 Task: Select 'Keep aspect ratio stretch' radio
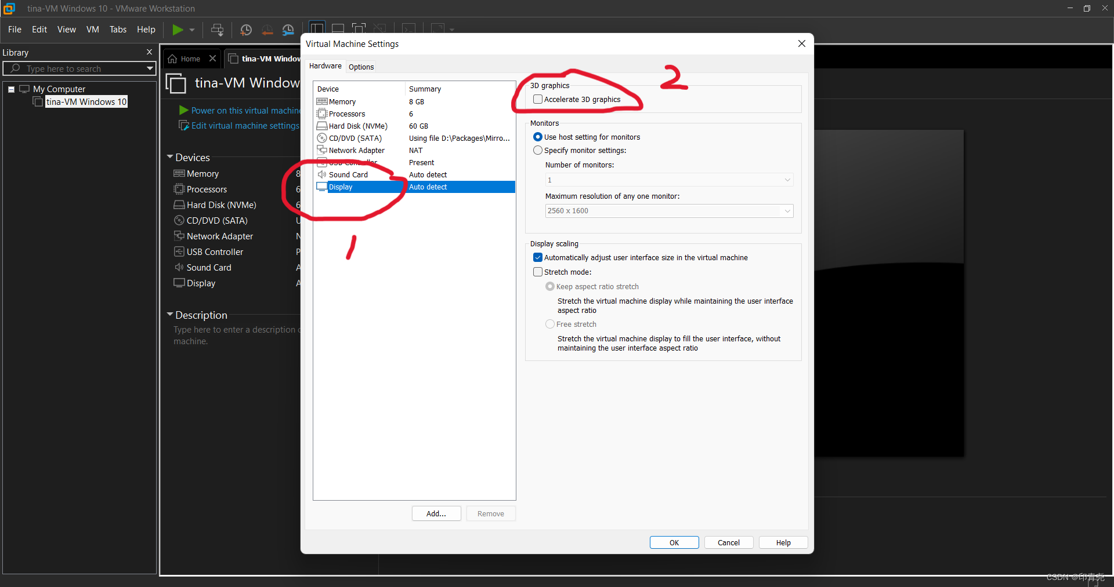coord(550,287)
